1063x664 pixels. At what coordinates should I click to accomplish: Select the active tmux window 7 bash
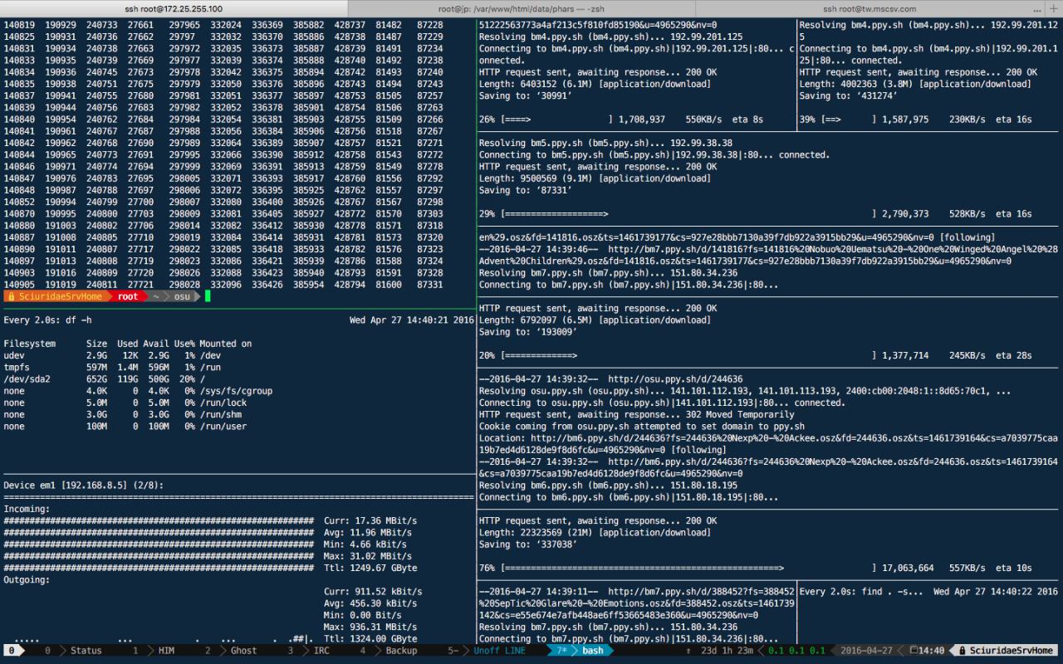(x=581, y=651)
